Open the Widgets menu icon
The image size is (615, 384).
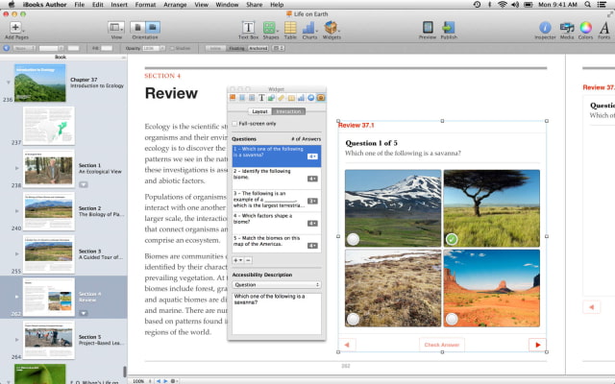[332, 27]
